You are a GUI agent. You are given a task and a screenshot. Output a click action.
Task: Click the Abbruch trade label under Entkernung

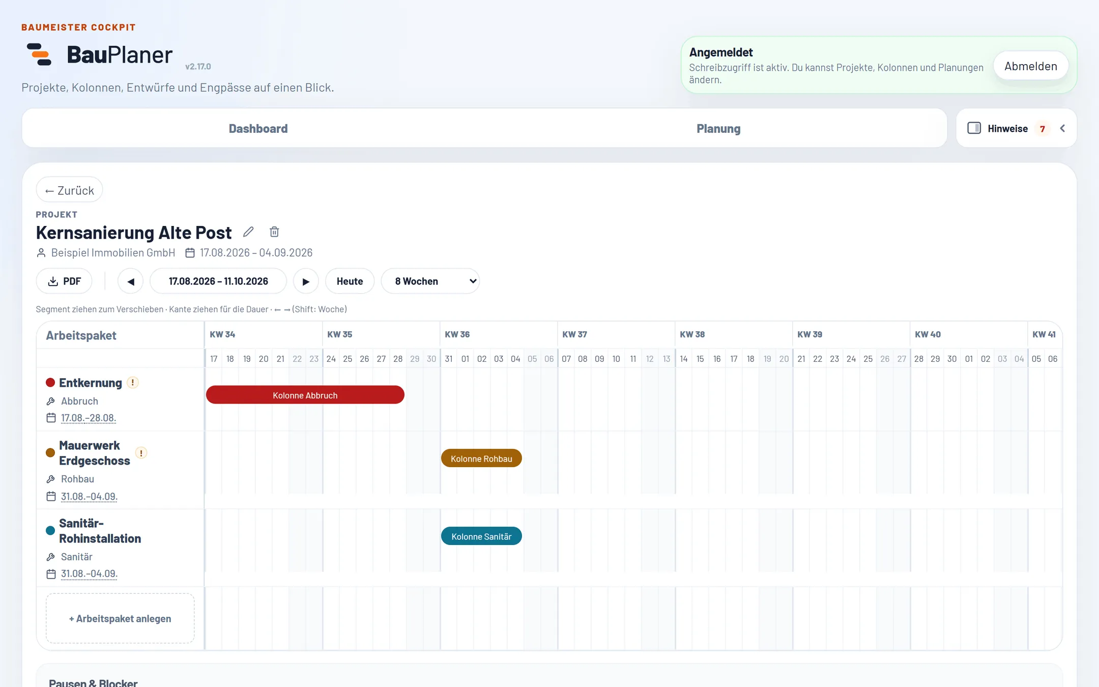79,402
